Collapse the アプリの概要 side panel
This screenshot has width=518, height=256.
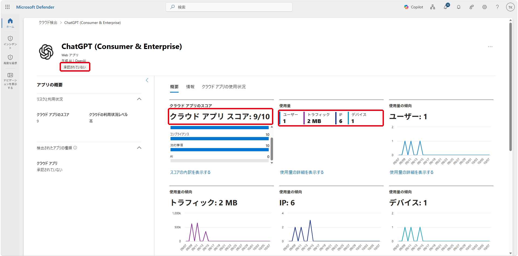coord(147,80)
